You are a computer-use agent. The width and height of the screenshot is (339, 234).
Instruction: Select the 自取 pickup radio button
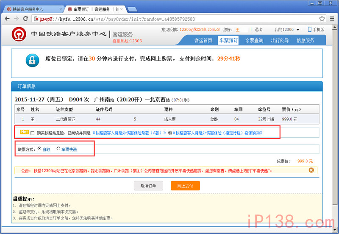[x=39, y=149]
